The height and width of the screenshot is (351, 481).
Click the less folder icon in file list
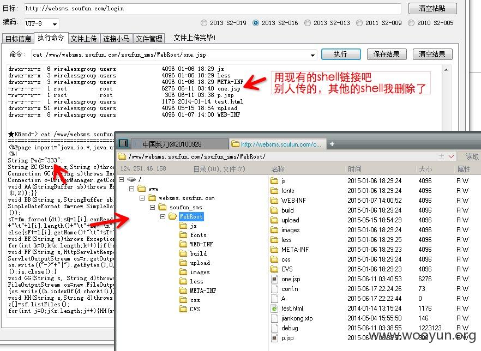pos(274,240)
